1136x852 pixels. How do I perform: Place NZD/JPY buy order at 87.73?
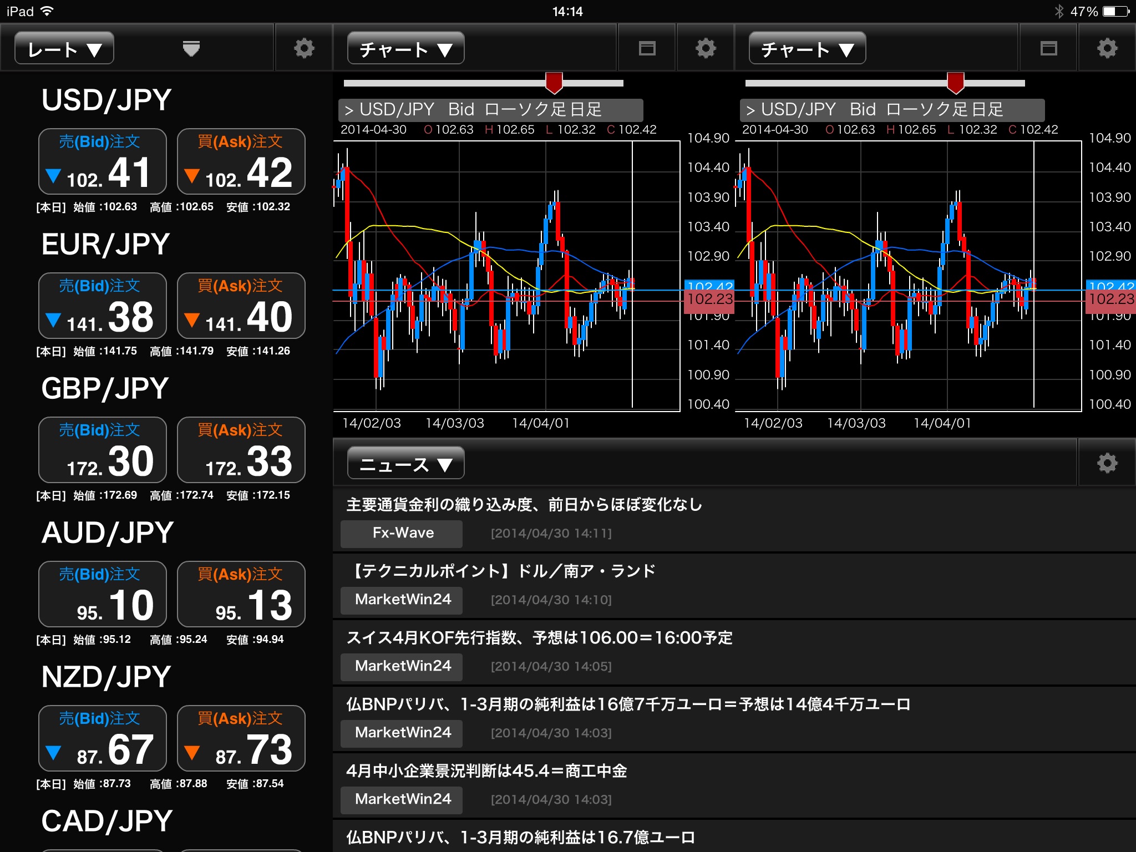(x=241, y=738)
